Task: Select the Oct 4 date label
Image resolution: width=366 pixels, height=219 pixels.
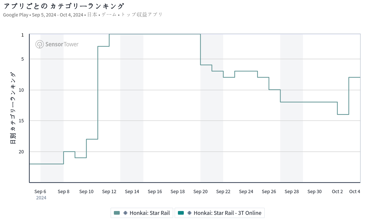Action: click(x=355, y=192)
